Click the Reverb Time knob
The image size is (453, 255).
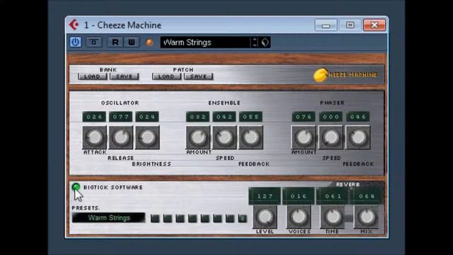point(333,217)
